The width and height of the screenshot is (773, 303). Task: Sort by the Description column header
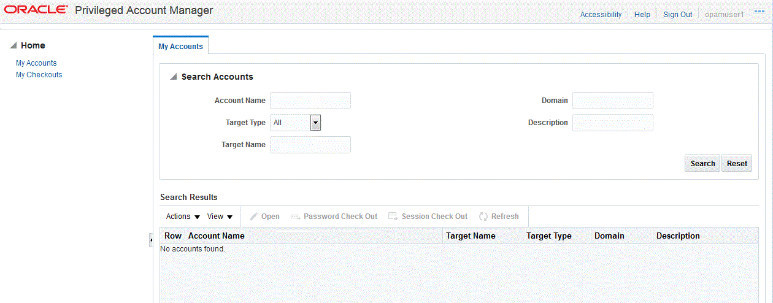pos(706,236)
